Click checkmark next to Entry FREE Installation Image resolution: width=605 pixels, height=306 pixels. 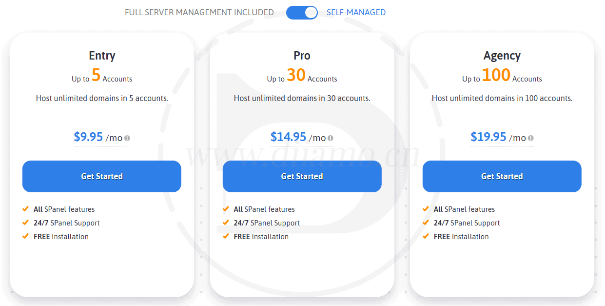click(26, 236)
